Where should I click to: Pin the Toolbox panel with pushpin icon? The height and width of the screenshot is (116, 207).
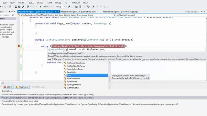[x=12, y=12]
